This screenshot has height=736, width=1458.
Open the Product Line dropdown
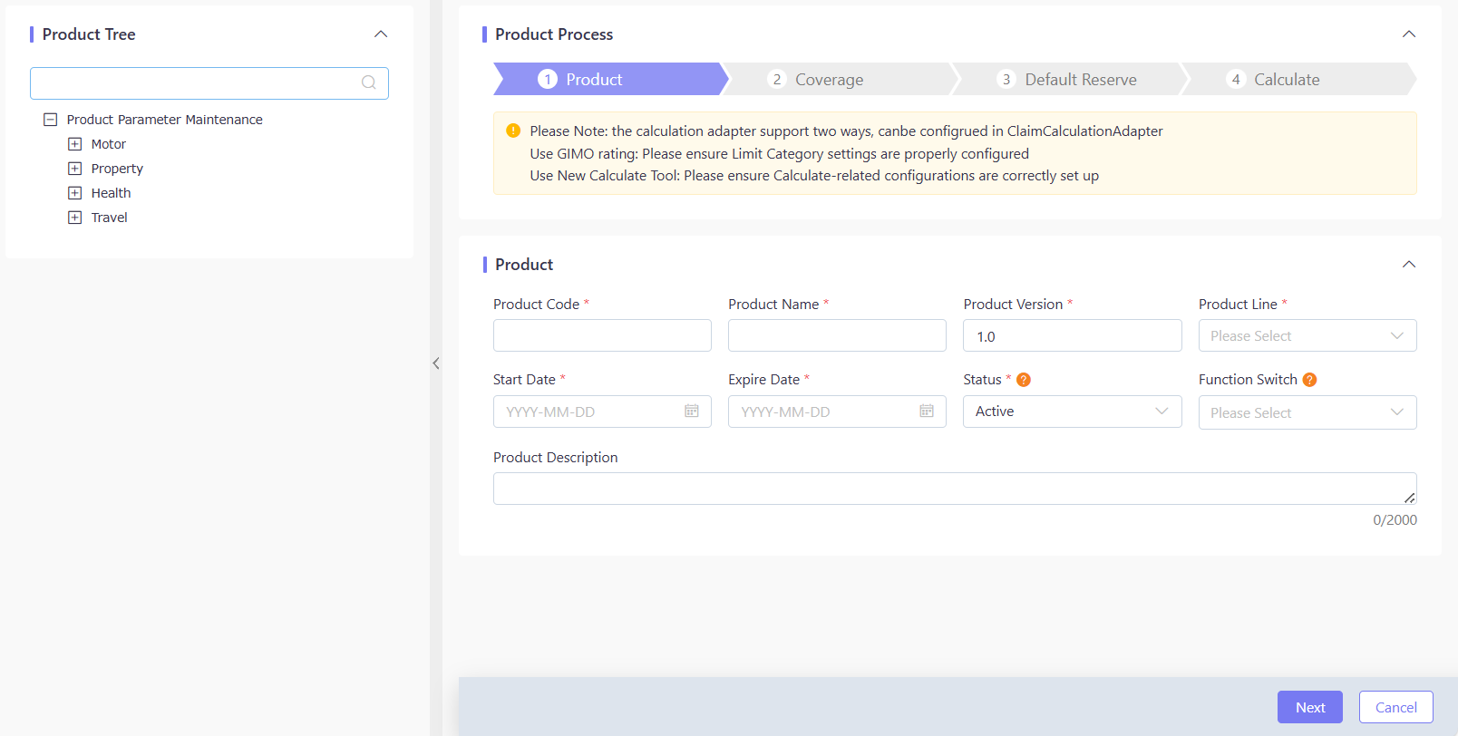click(1307, 336)
